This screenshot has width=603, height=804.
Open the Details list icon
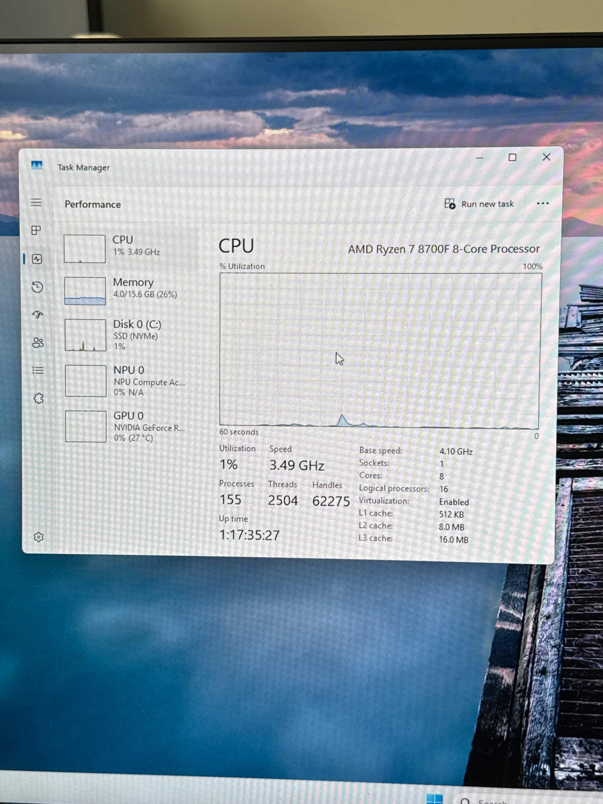point(38,370)
